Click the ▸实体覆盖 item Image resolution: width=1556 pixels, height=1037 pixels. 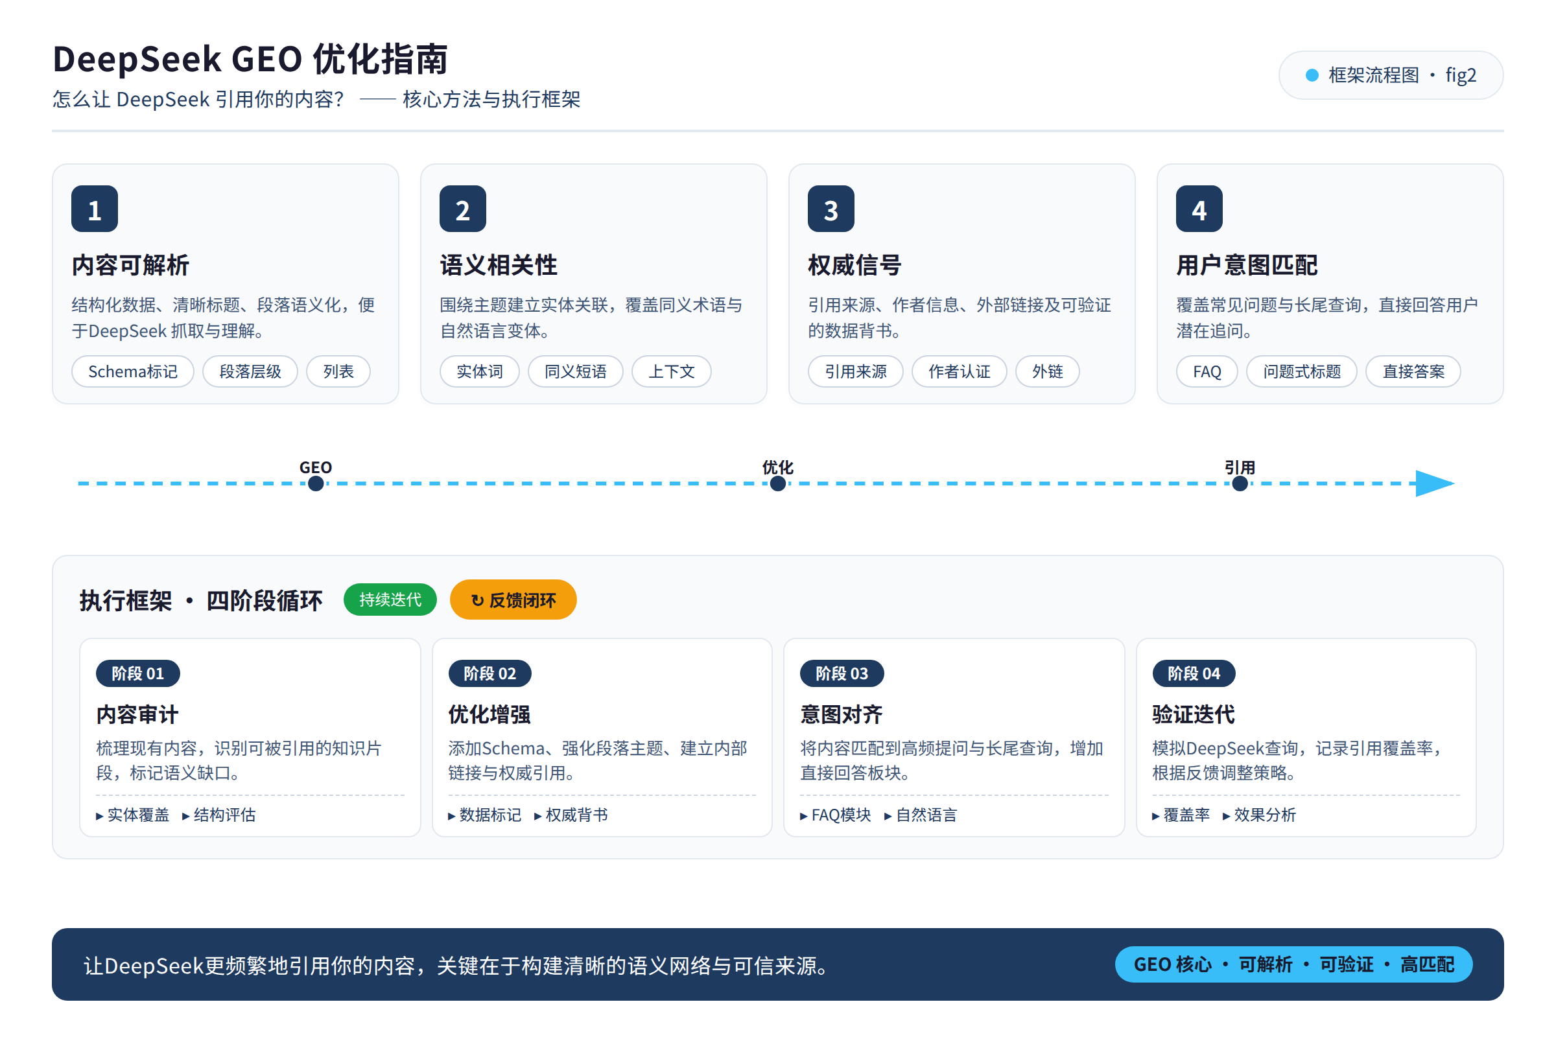[132, 815]
